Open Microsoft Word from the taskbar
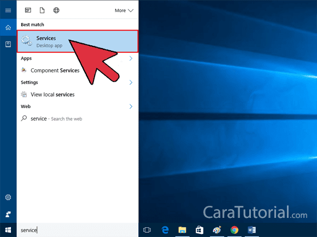Image resolution: width=317 pixels, height=237 pixels. 252,230
